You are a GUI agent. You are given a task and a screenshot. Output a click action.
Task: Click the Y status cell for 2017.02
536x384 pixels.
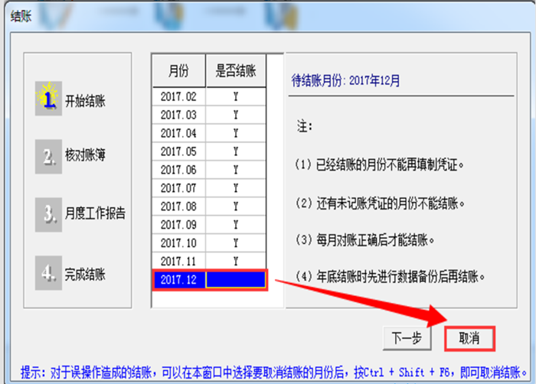[236, 96]
